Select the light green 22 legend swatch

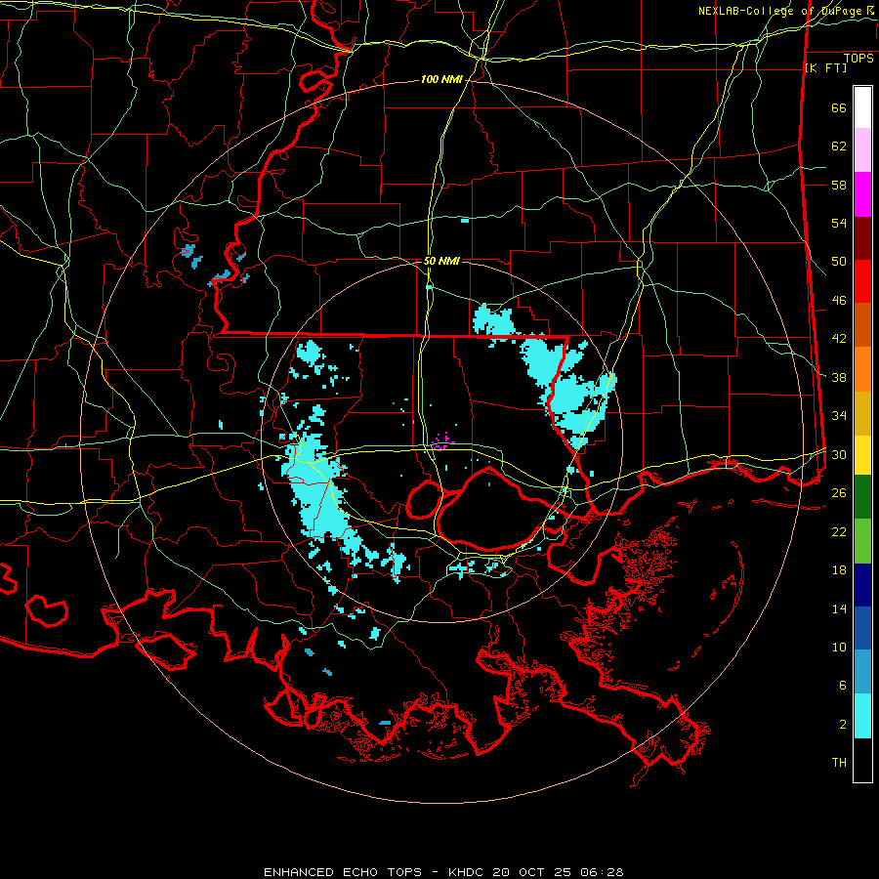(862, 541)
